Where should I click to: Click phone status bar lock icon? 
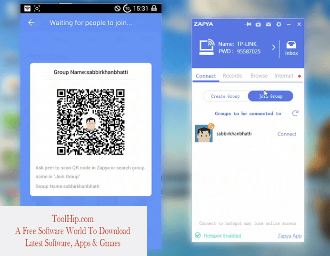point(154,8)
